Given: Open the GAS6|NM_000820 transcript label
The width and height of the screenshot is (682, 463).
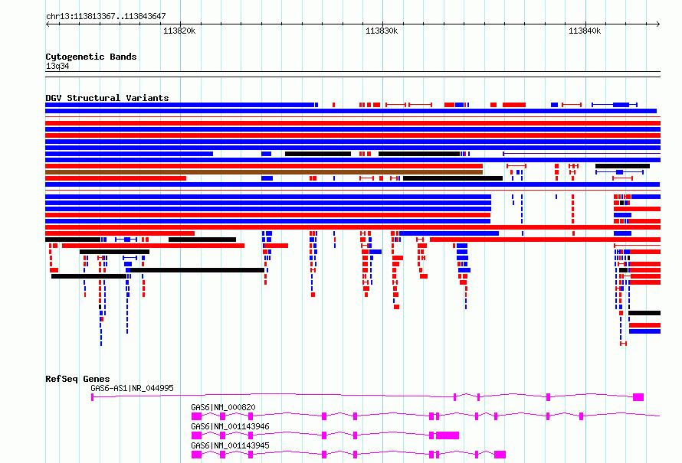Looking at the screenshot, I should coord(223,407).
